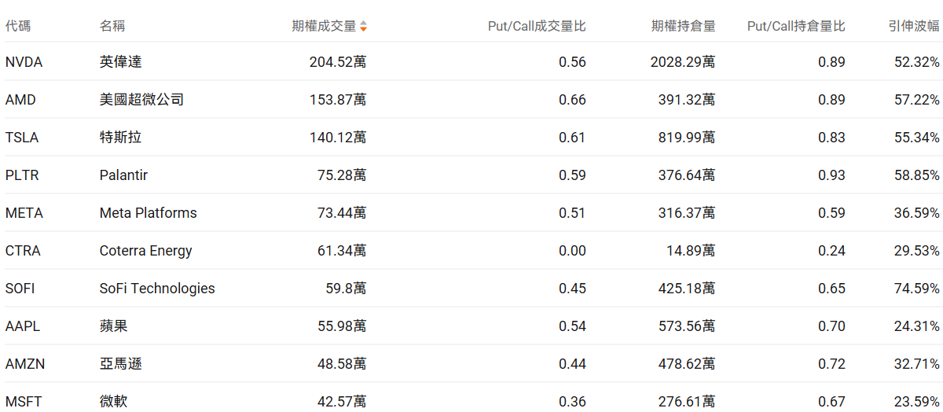Open the TSLA ticker link
Image resolution: width=943 pixels, height=412 pixels.
click(22, 138)
